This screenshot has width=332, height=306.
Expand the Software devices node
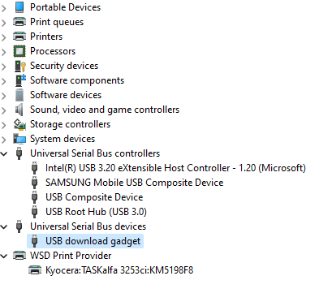click(4, 96)
